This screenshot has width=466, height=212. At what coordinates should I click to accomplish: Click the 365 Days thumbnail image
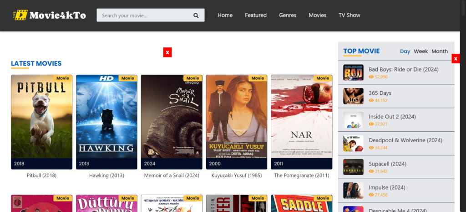[x=353, y=96]
